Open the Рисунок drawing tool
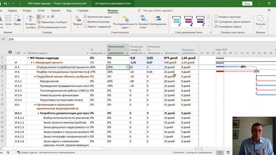276x155 pixels. 260,22
